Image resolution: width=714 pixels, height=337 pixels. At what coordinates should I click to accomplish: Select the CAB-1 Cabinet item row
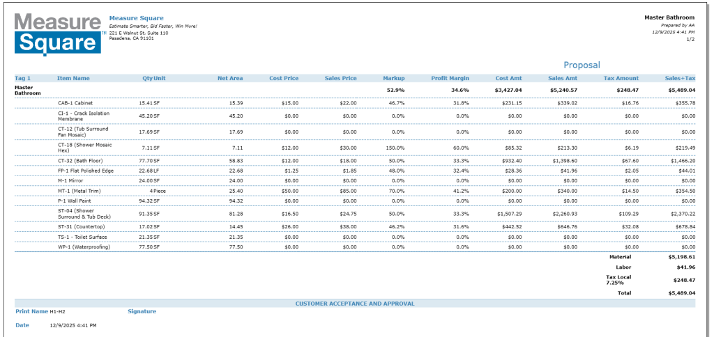75,102
